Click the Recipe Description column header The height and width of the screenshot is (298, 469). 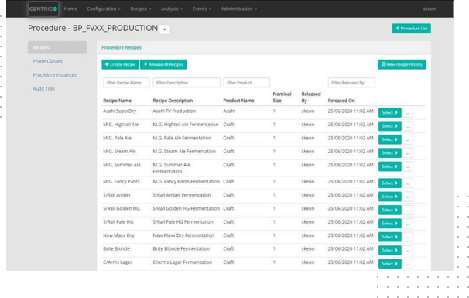[173, 101]
